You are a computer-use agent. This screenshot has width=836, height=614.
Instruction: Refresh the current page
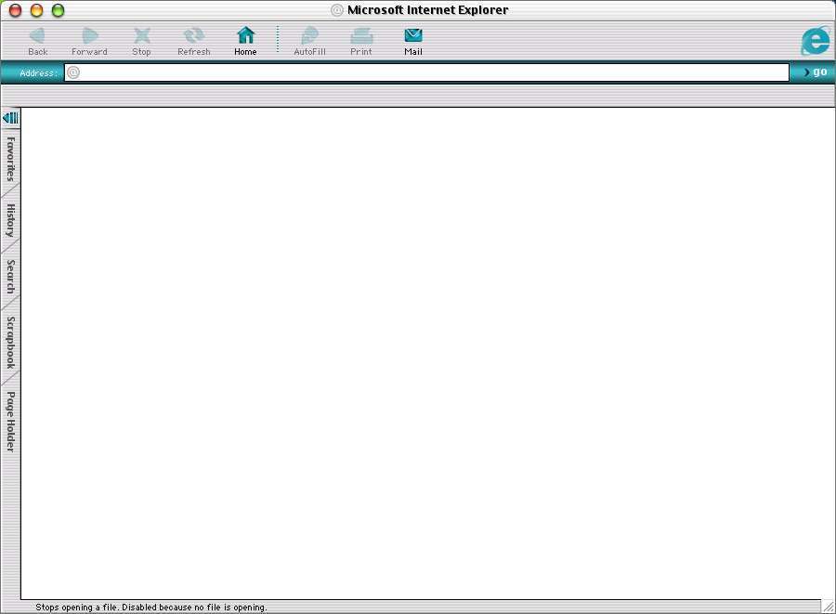coord(193,41)
